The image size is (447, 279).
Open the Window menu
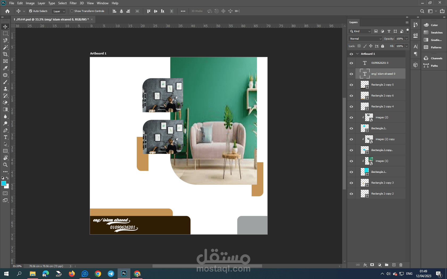tap(102, 3)
